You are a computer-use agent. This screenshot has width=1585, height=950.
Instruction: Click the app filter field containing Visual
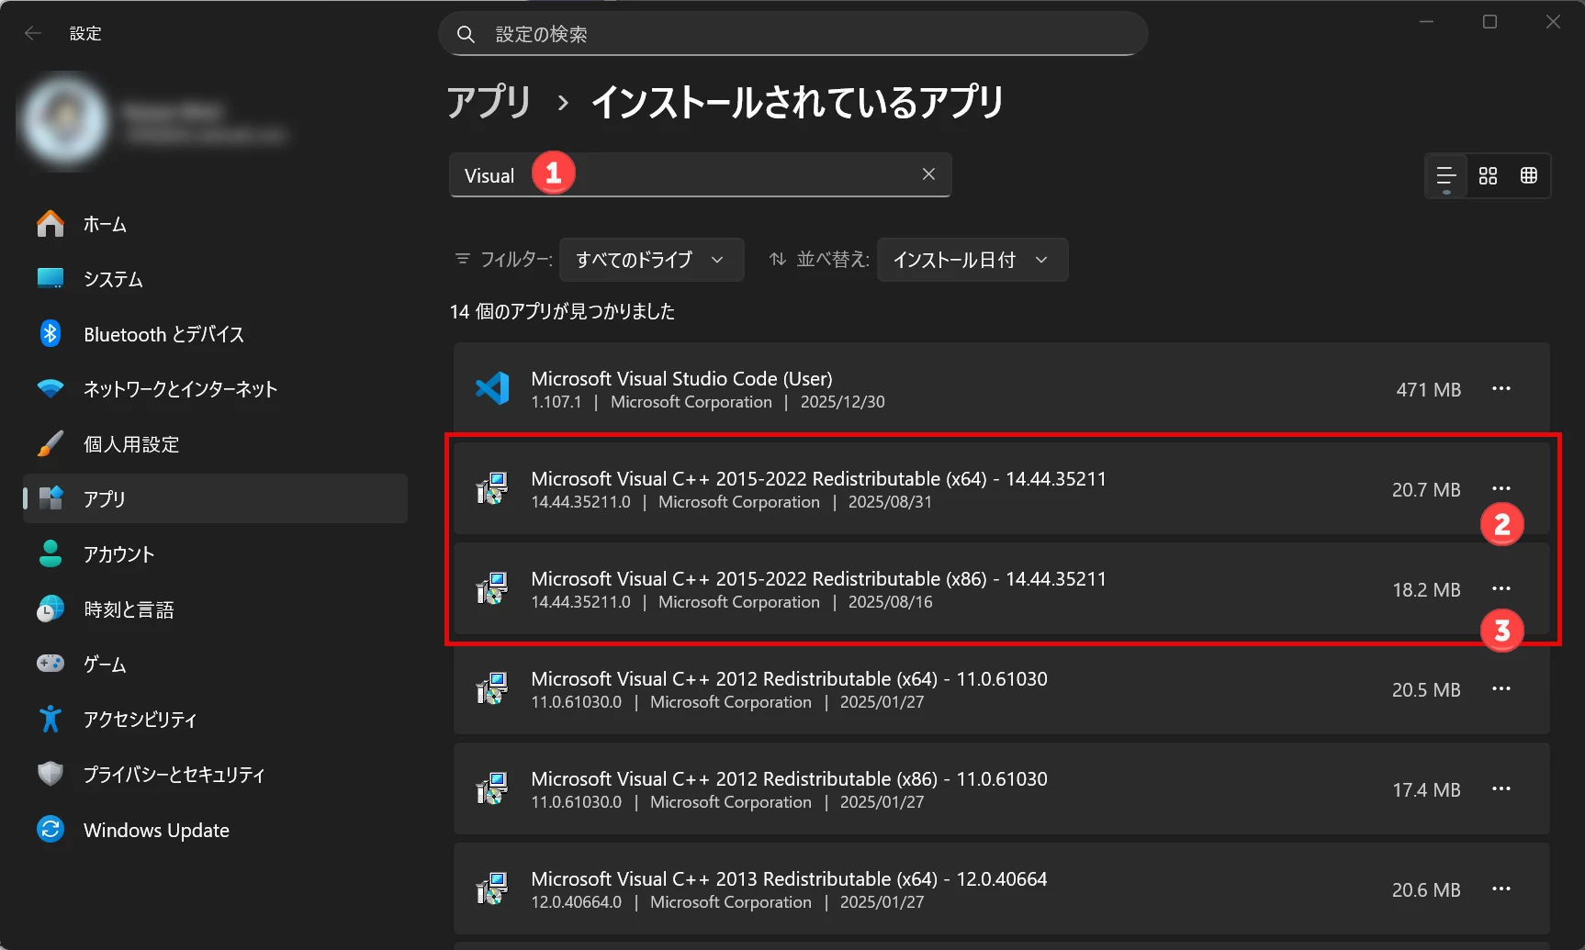tap(700, 175)
